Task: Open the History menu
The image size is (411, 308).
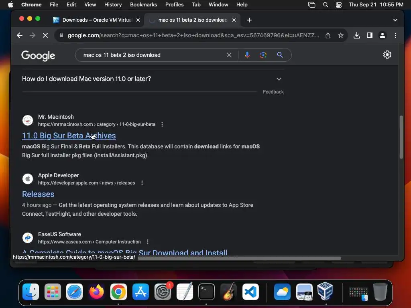Action: pos(113,5)
